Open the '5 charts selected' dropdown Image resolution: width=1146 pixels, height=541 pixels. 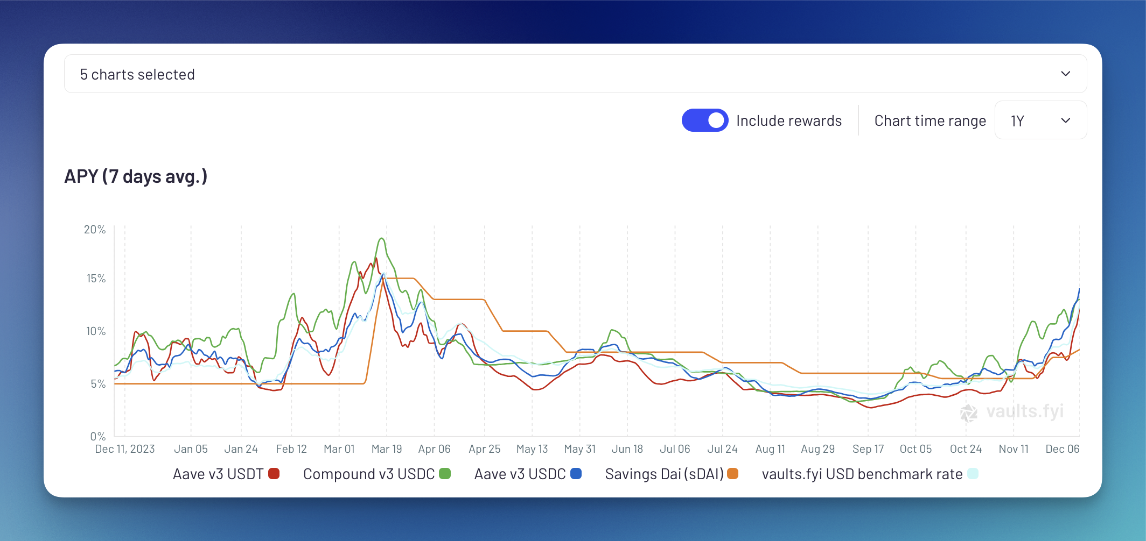(575, 74)
